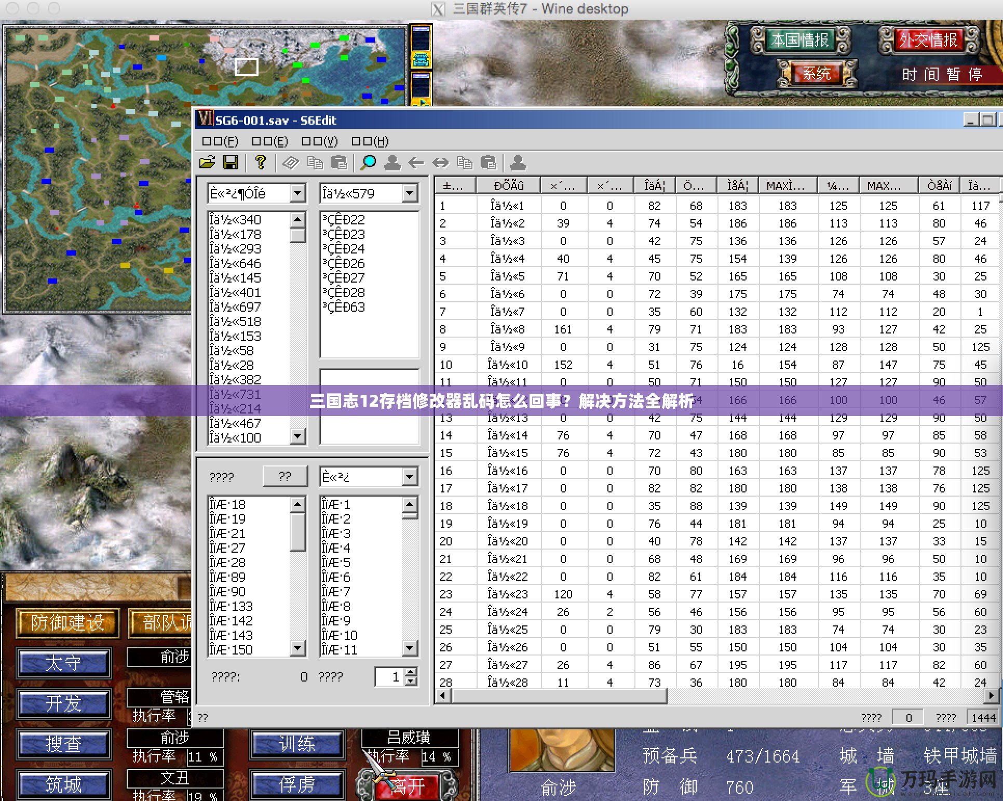Viewport: 1003px width, 801px height.
Task: Click the open file folder icon in S6Edit toolbar
Action: 207,163
